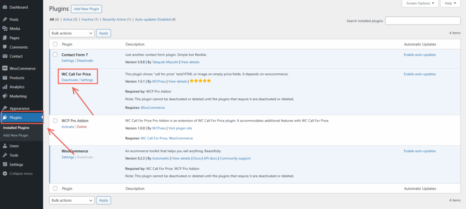Check the WCP Pro Addon checkbox
This screenshot has height=209, width=466.
pos(55,121)
